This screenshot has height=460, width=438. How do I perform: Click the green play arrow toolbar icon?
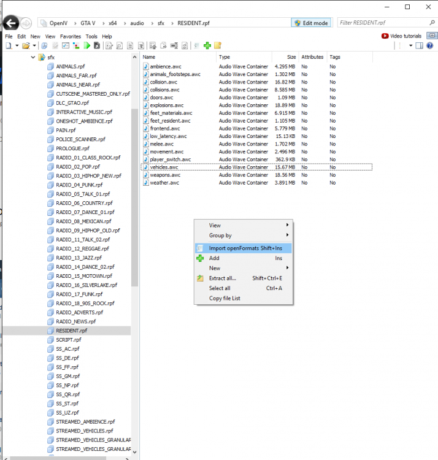pos(87,45)
